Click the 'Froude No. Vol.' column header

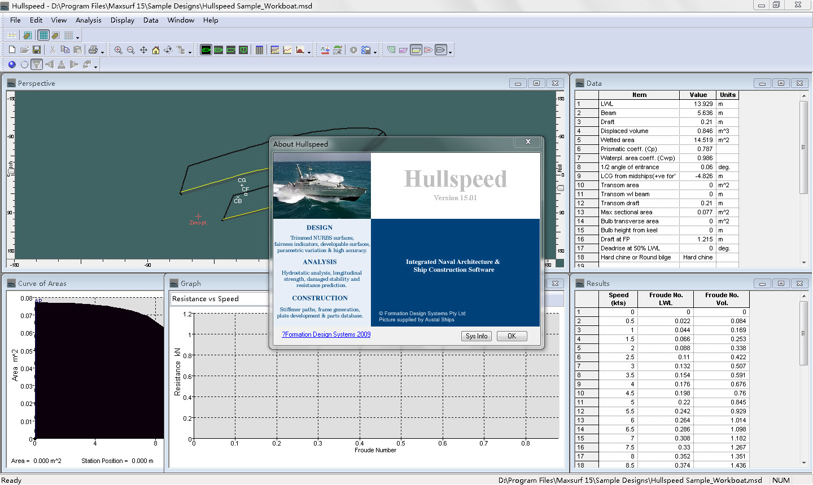722,299
